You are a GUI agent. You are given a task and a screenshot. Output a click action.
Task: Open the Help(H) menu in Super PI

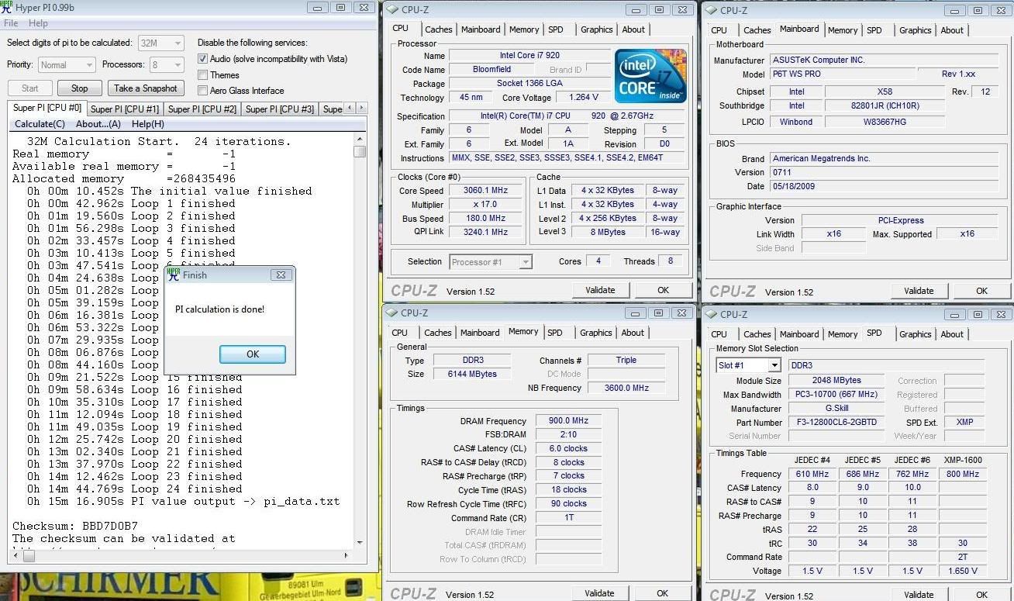(x=147, y=124)
